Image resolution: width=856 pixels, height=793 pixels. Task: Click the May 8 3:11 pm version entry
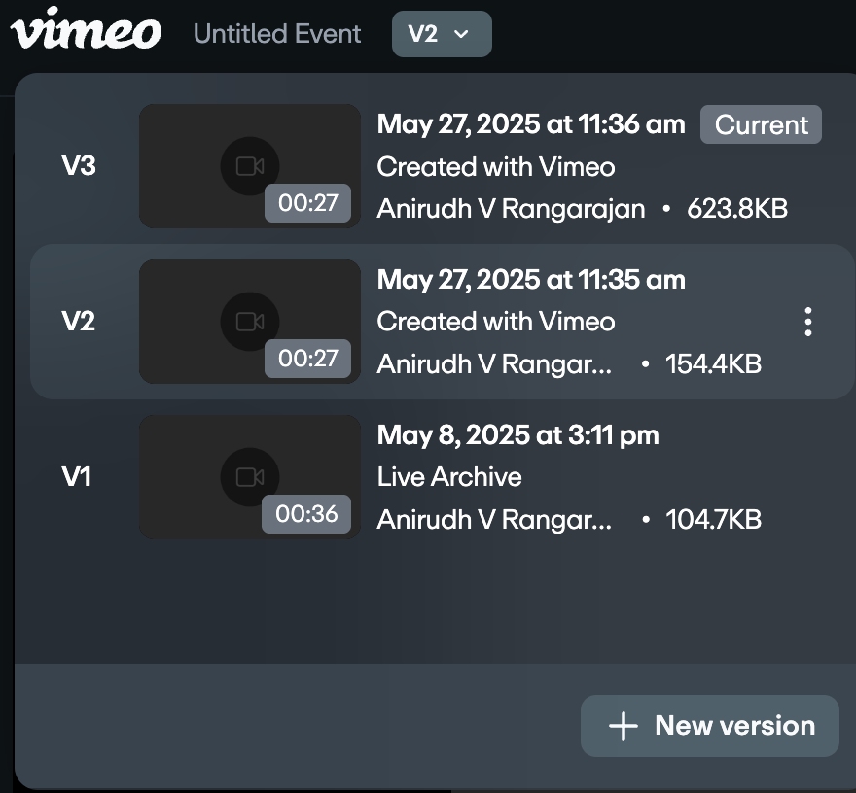517,435
